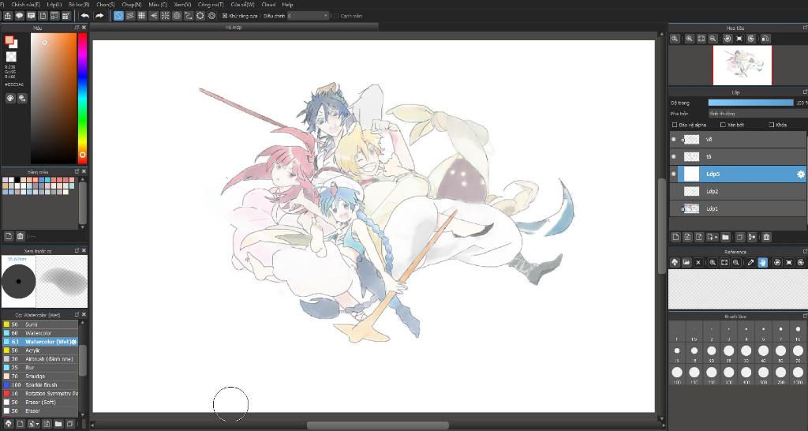Viewport: 808px width, 431px height.
Task: Click the rainbow hue slider bar
Action: point(82,98)
